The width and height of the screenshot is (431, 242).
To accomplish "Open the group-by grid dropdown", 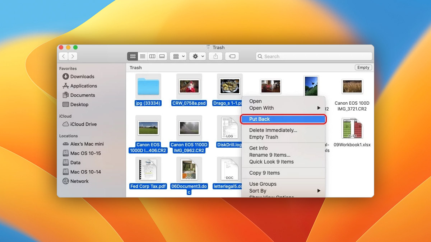I will [x=178, y=56].
